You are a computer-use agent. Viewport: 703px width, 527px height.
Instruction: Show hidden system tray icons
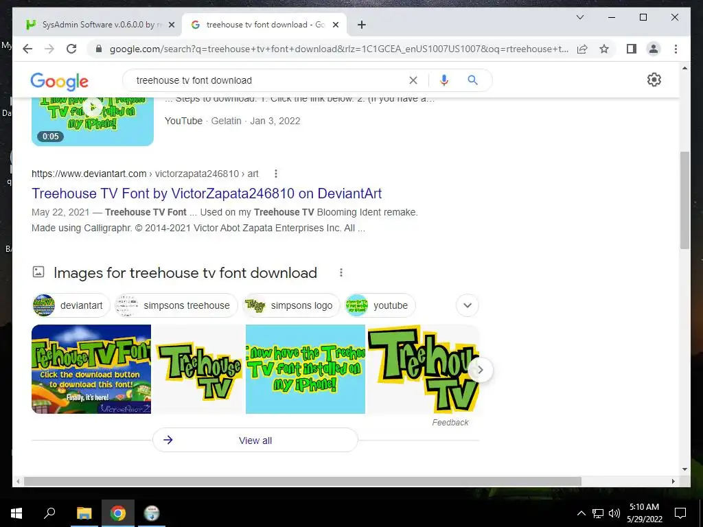pyautogui.click(x=581, y=513)
